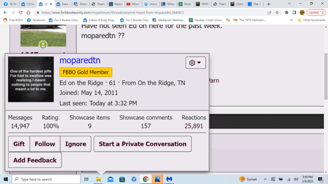
Task: Open a new browser tab with plus icon
Action: (268, 4)
